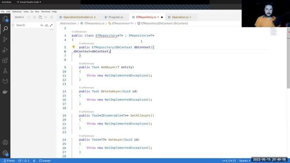Click the Collapse All search results icon
290x163 pixels.
[x=51, y=17]
